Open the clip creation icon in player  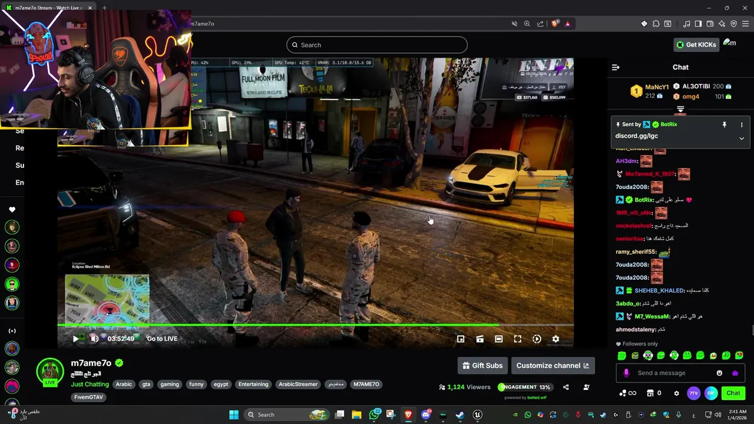(x=480, y=339)
